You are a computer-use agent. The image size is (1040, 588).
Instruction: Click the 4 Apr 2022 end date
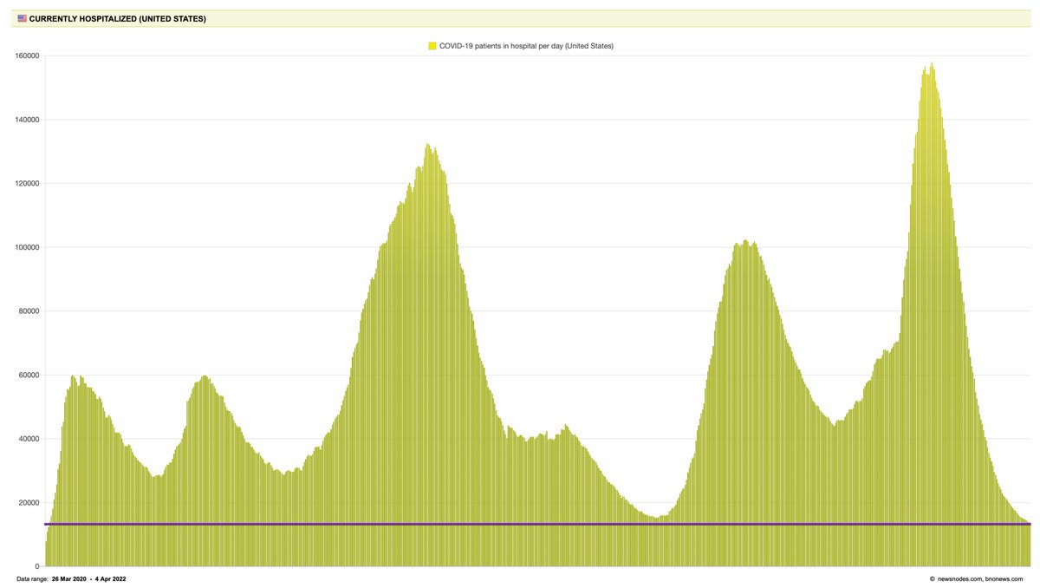click(110, 578)
